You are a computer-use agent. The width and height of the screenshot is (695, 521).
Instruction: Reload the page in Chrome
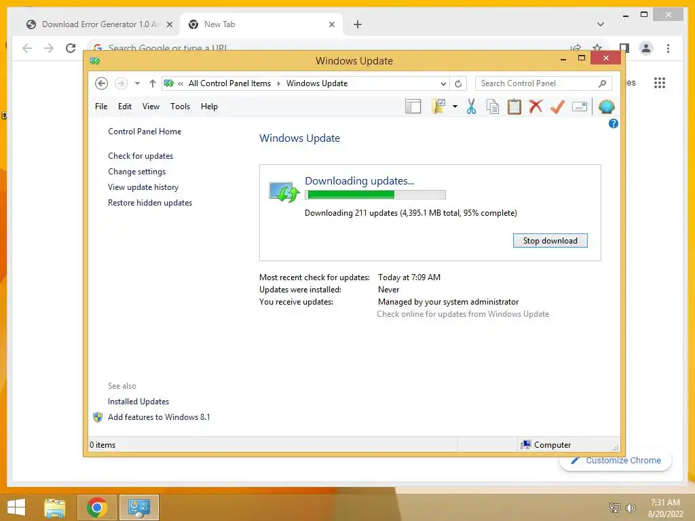[71, 48]
